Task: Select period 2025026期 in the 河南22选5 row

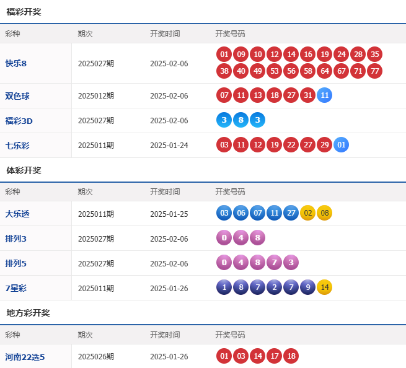Action: click(96, 357)
